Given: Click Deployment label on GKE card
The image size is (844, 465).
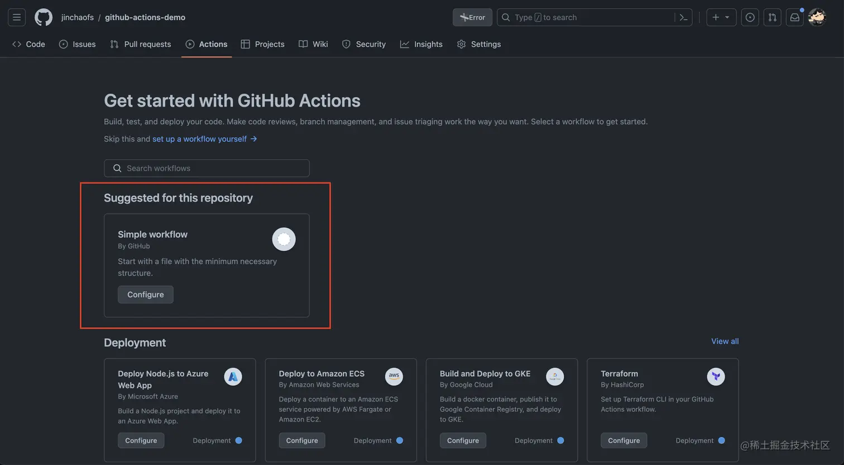Looking at the screenshot, I should point(534,440).
